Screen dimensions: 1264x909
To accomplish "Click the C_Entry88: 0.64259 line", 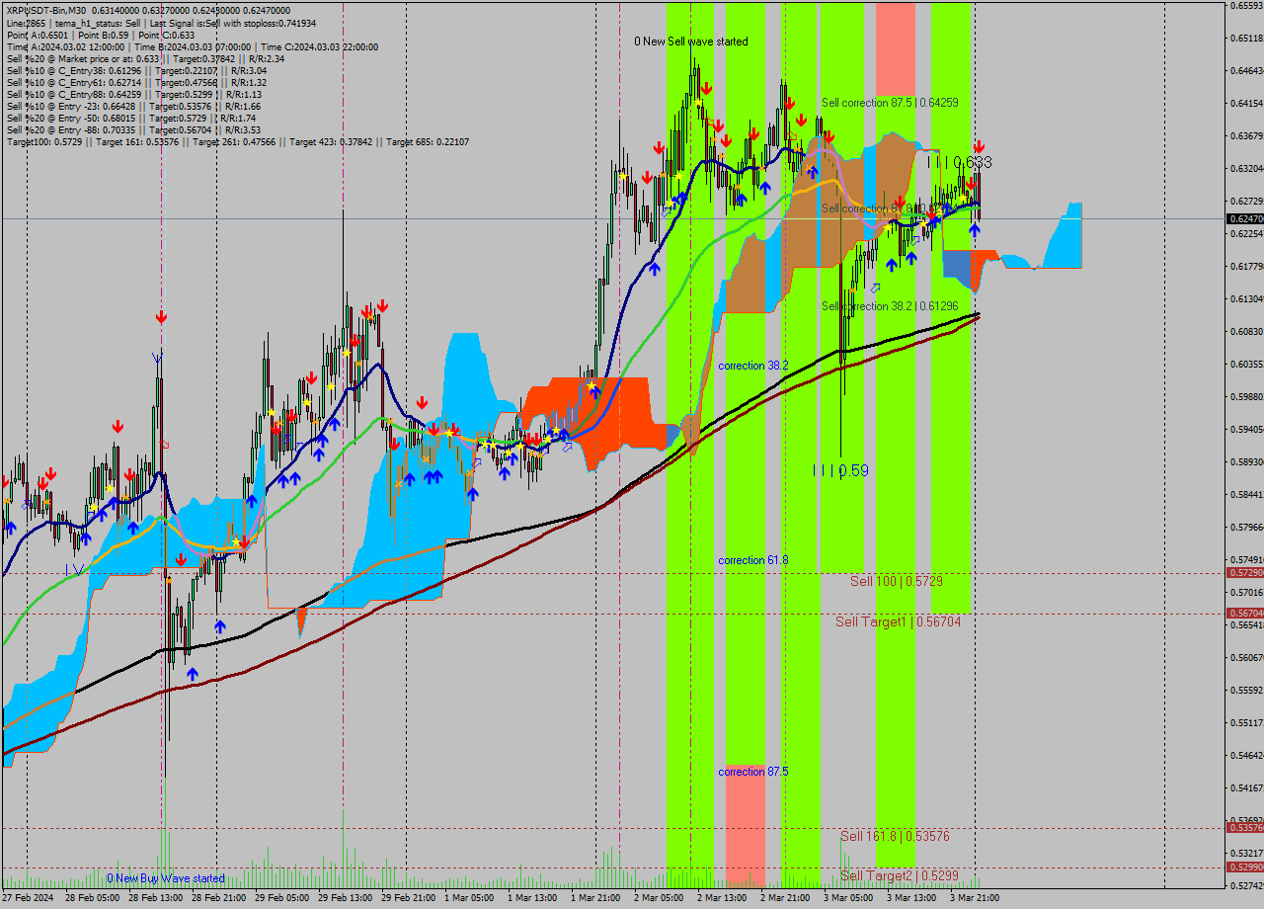I will 134,94.
